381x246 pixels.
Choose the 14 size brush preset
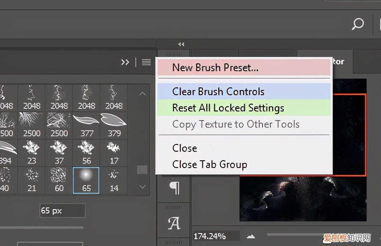(114, 180)
